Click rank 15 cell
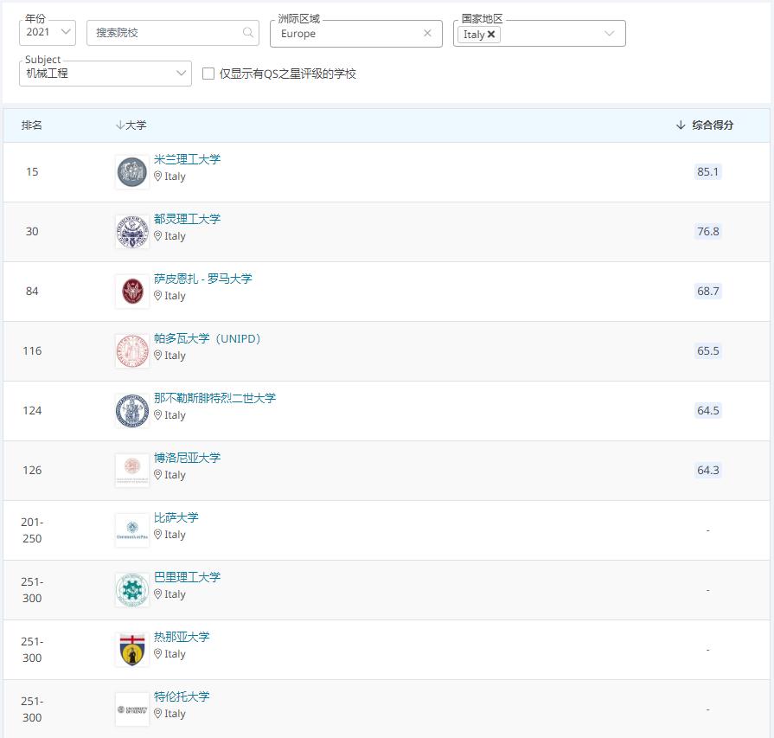The image size is (774, 738). click(32, 172)
